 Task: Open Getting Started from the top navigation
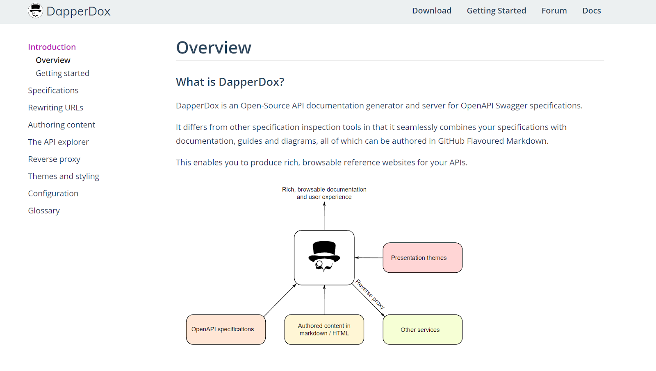click(496, 11)
